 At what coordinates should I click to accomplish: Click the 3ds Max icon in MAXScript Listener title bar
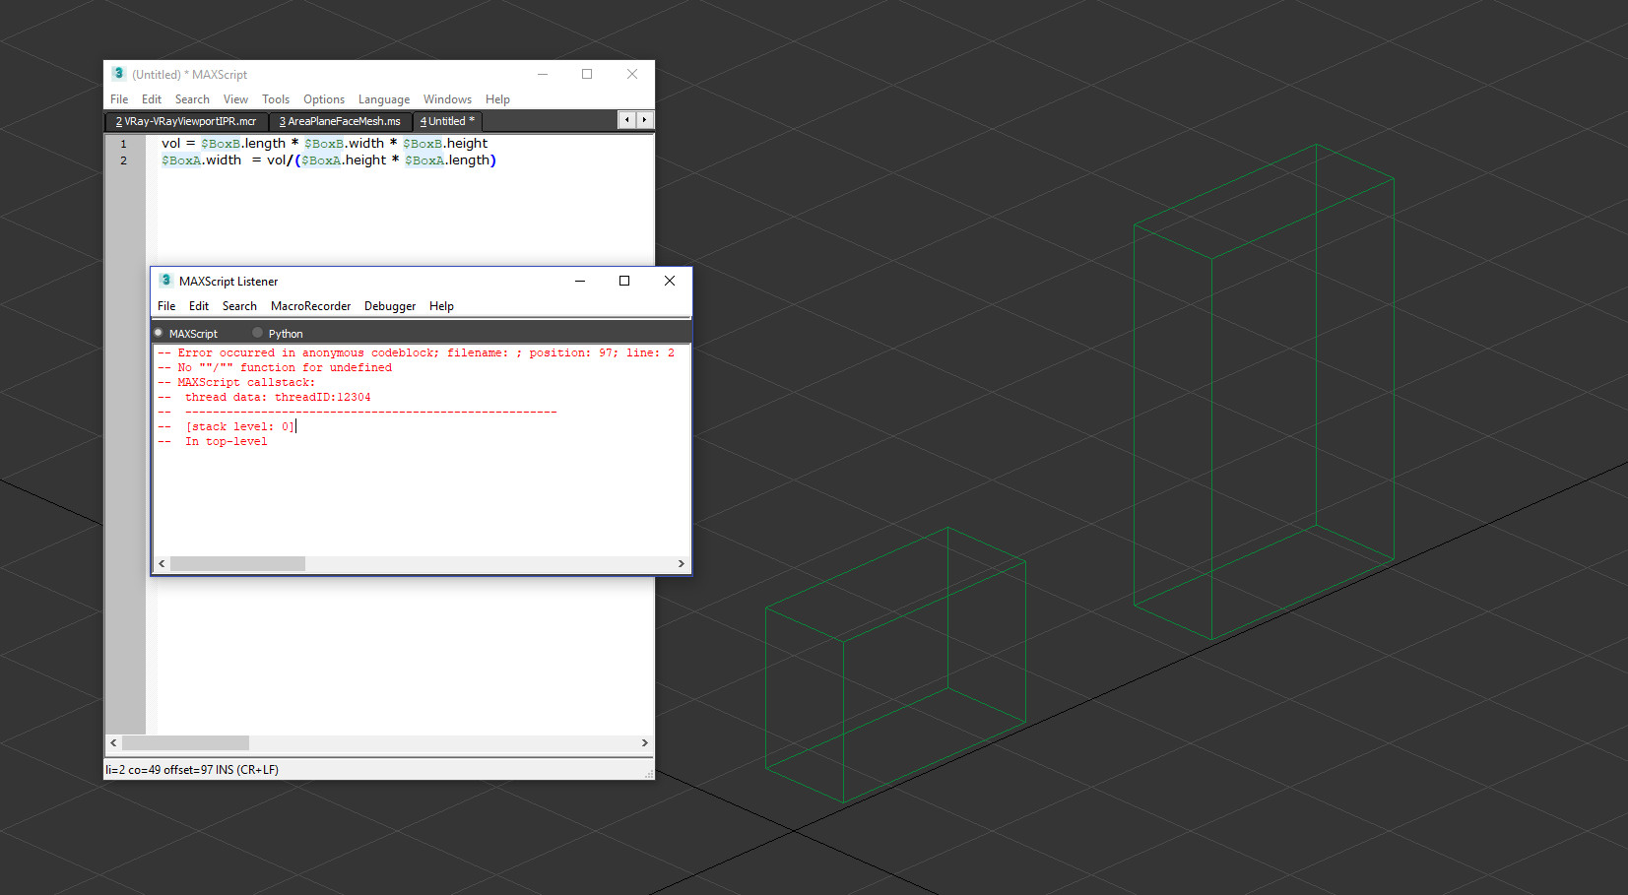(166, 281)
